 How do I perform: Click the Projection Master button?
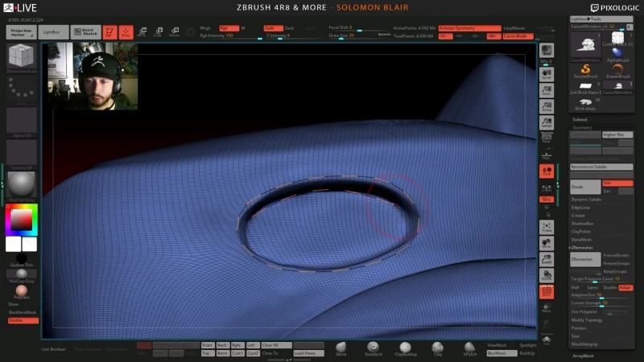point(21,32)
